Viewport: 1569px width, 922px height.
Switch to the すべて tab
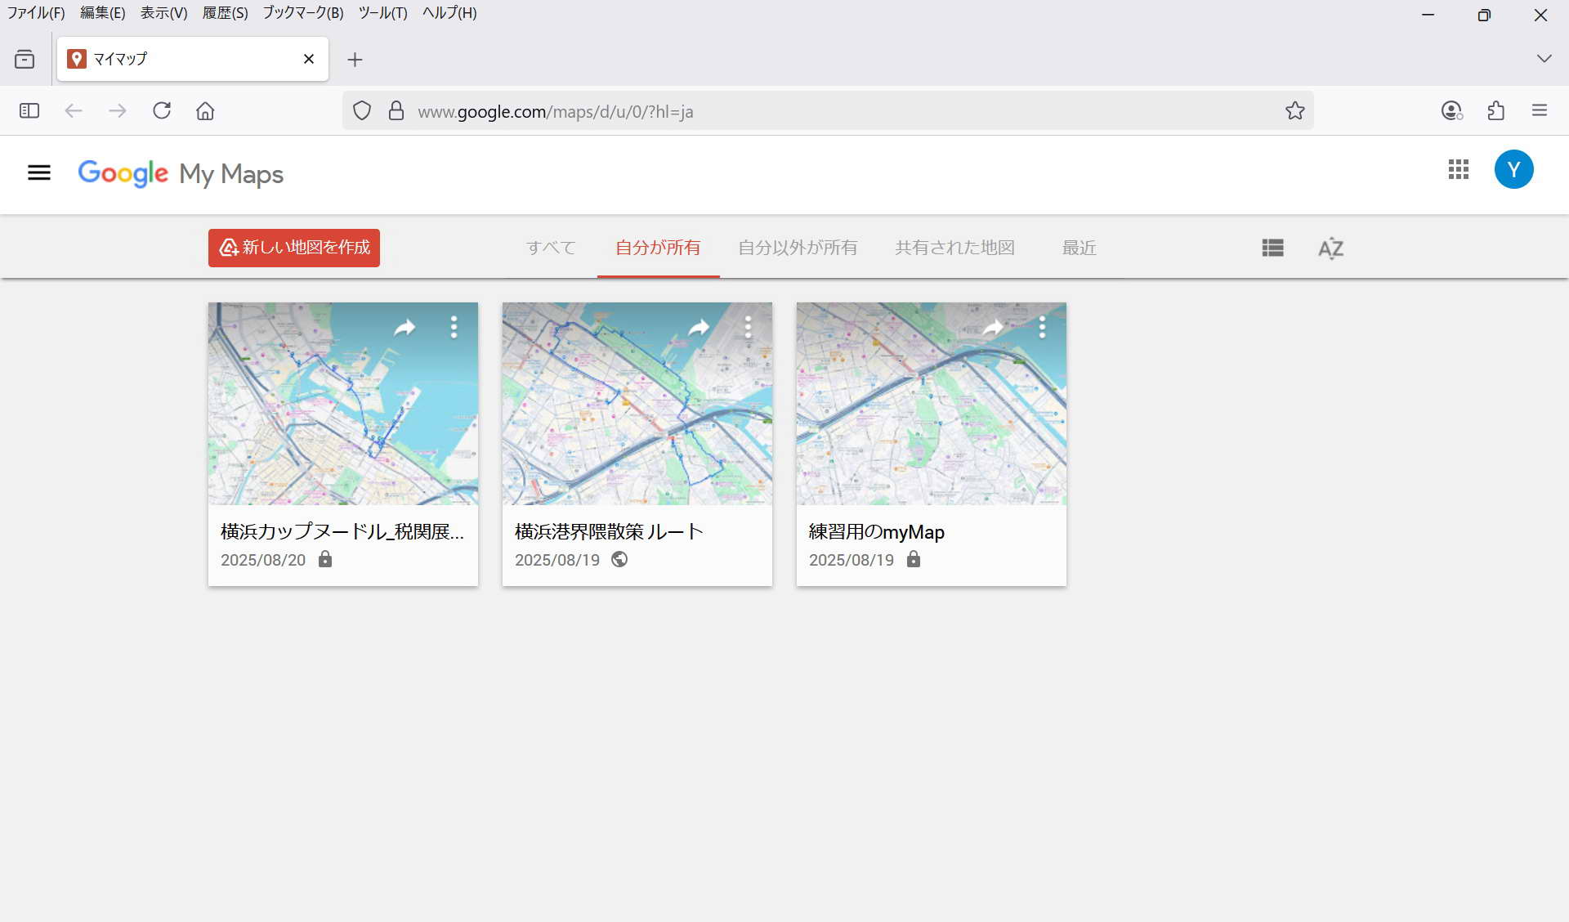pos(551,248)
